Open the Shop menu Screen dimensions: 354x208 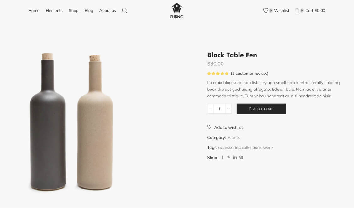(x=74, y=10)
